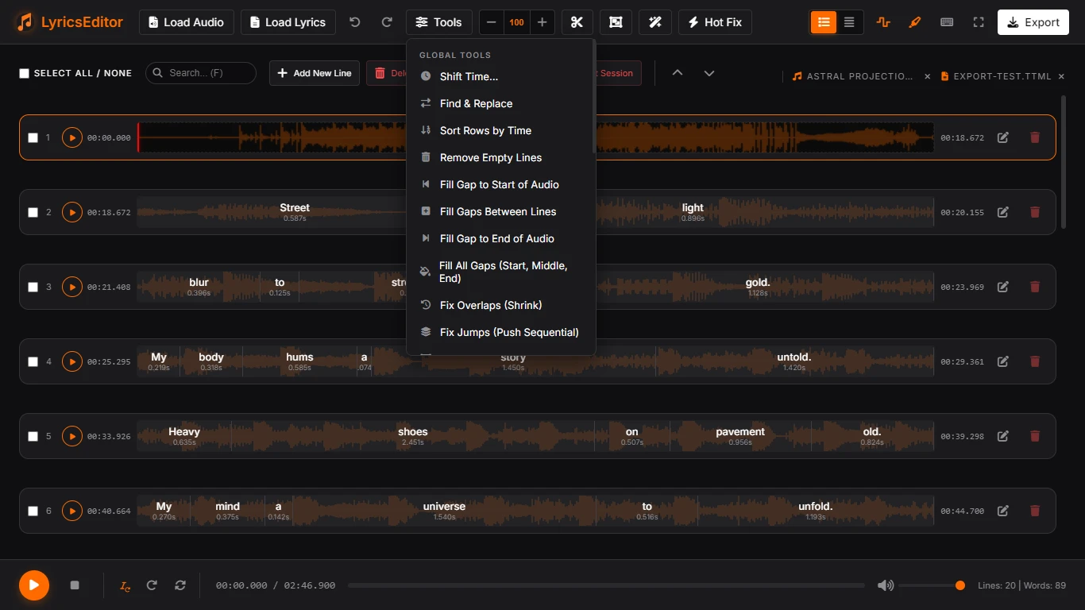Click the Load Audio button
Viewport: 1085px width, 610px height.
[x=187, y=22]
